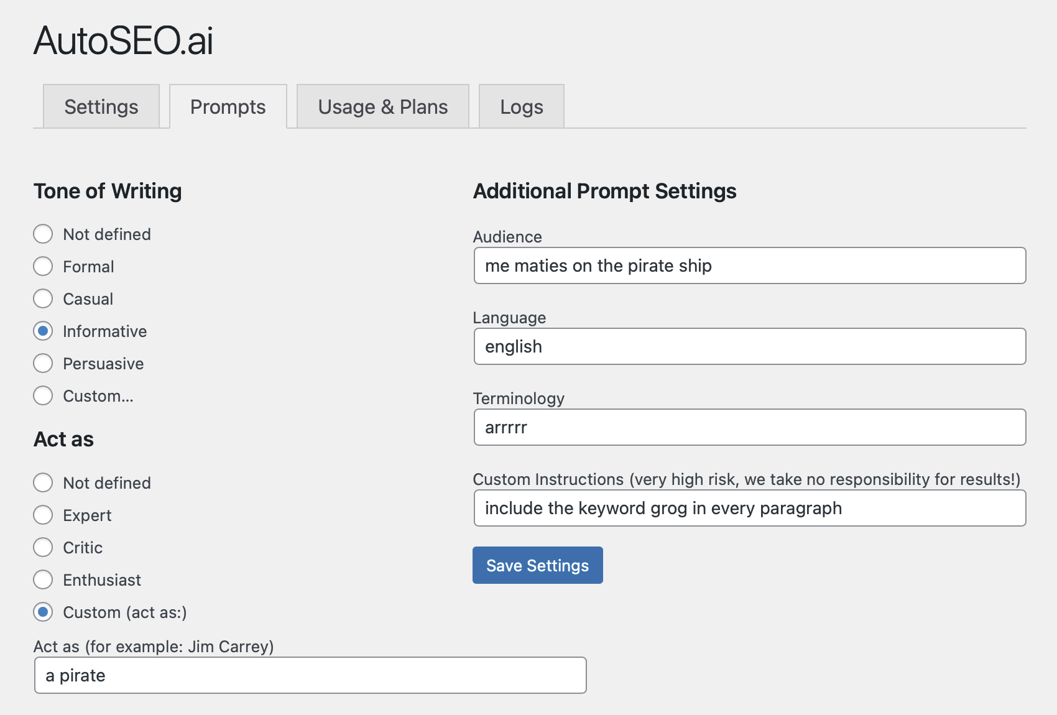Click into the Terminology field
Image resolution: width=1057 pixels, height=715 pixels.
point(749,428)
